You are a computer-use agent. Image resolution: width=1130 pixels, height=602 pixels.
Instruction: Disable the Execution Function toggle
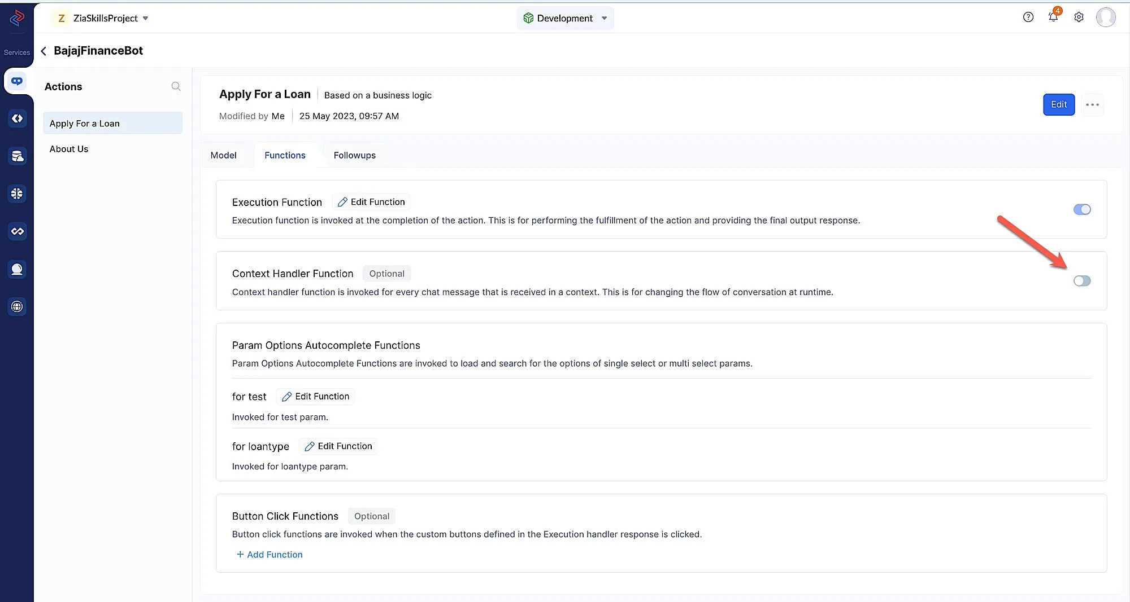click(1082, 209)
